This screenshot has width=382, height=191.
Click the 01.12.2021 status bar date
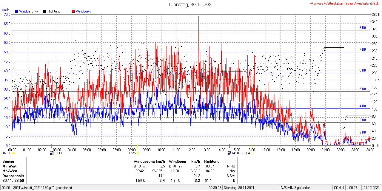(371, 188)
